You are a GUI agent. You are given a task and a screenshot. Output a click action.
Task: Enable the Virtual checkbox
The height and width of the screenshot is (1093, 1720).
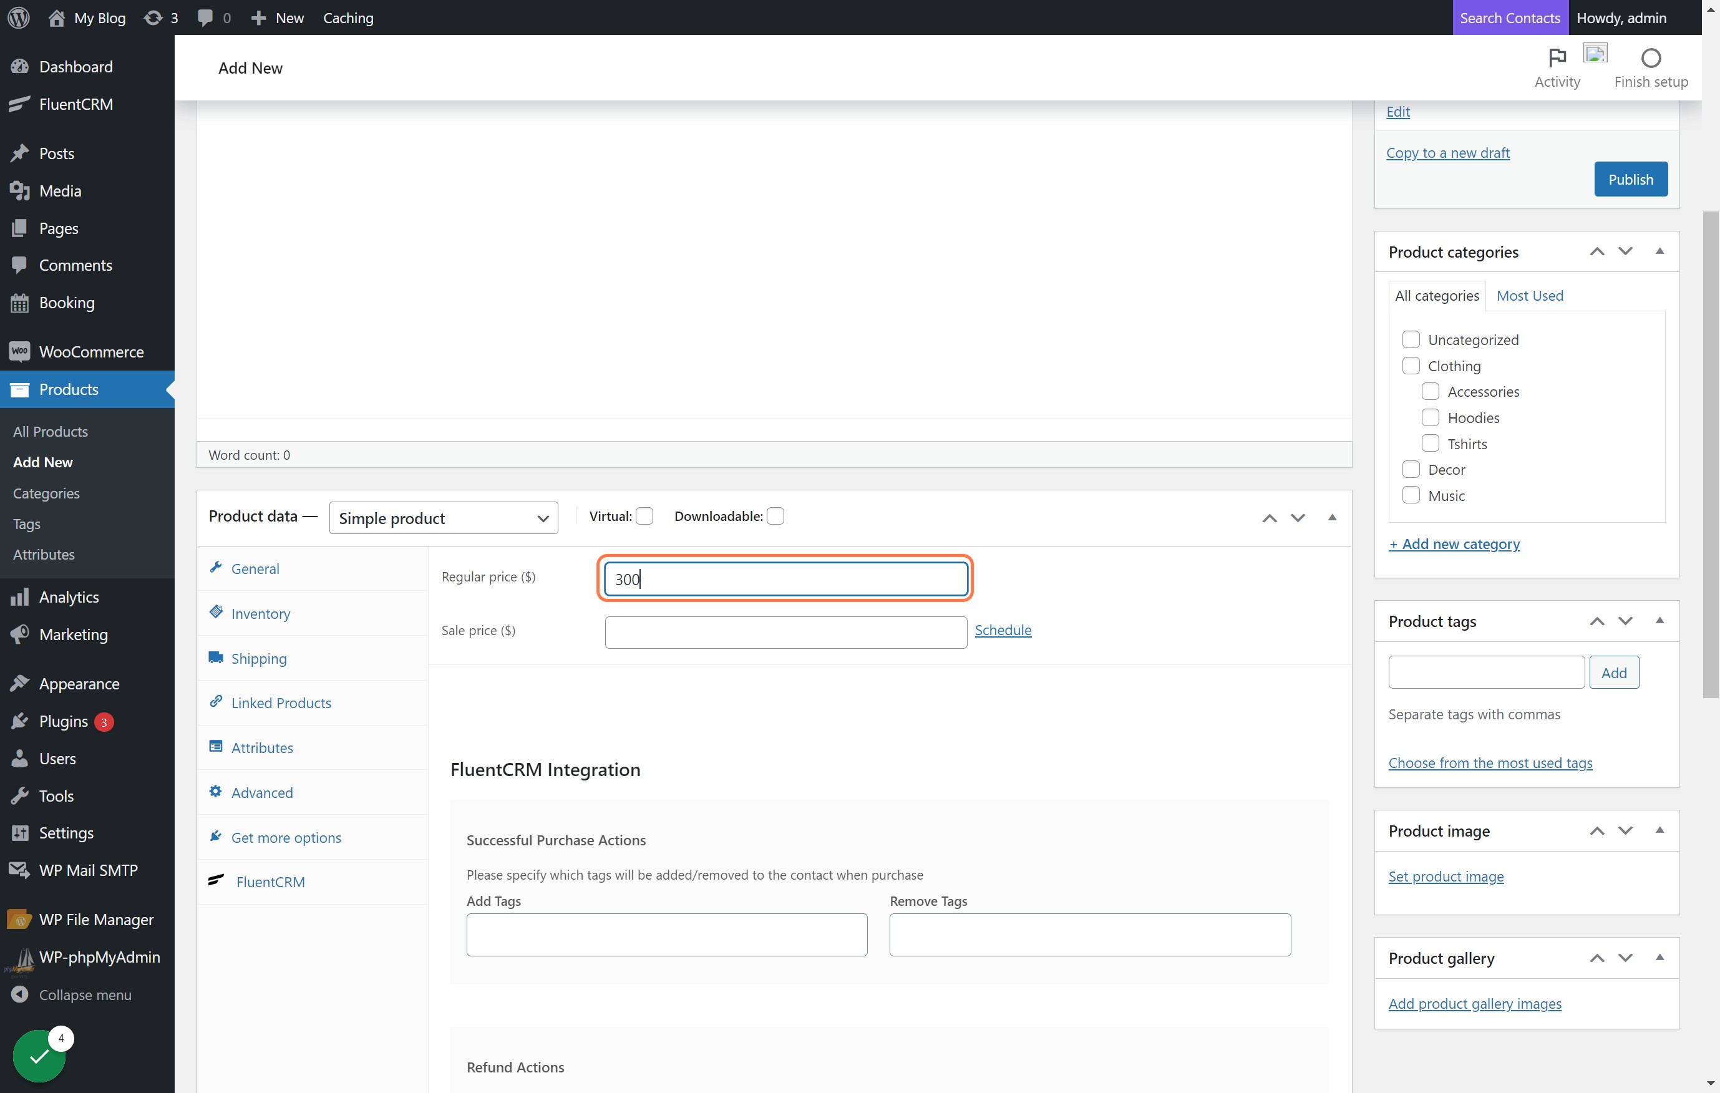[644, 516]
